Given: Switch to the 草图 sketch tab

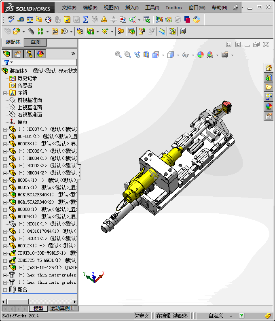Looking at the screenshot, I should (35, 42).
